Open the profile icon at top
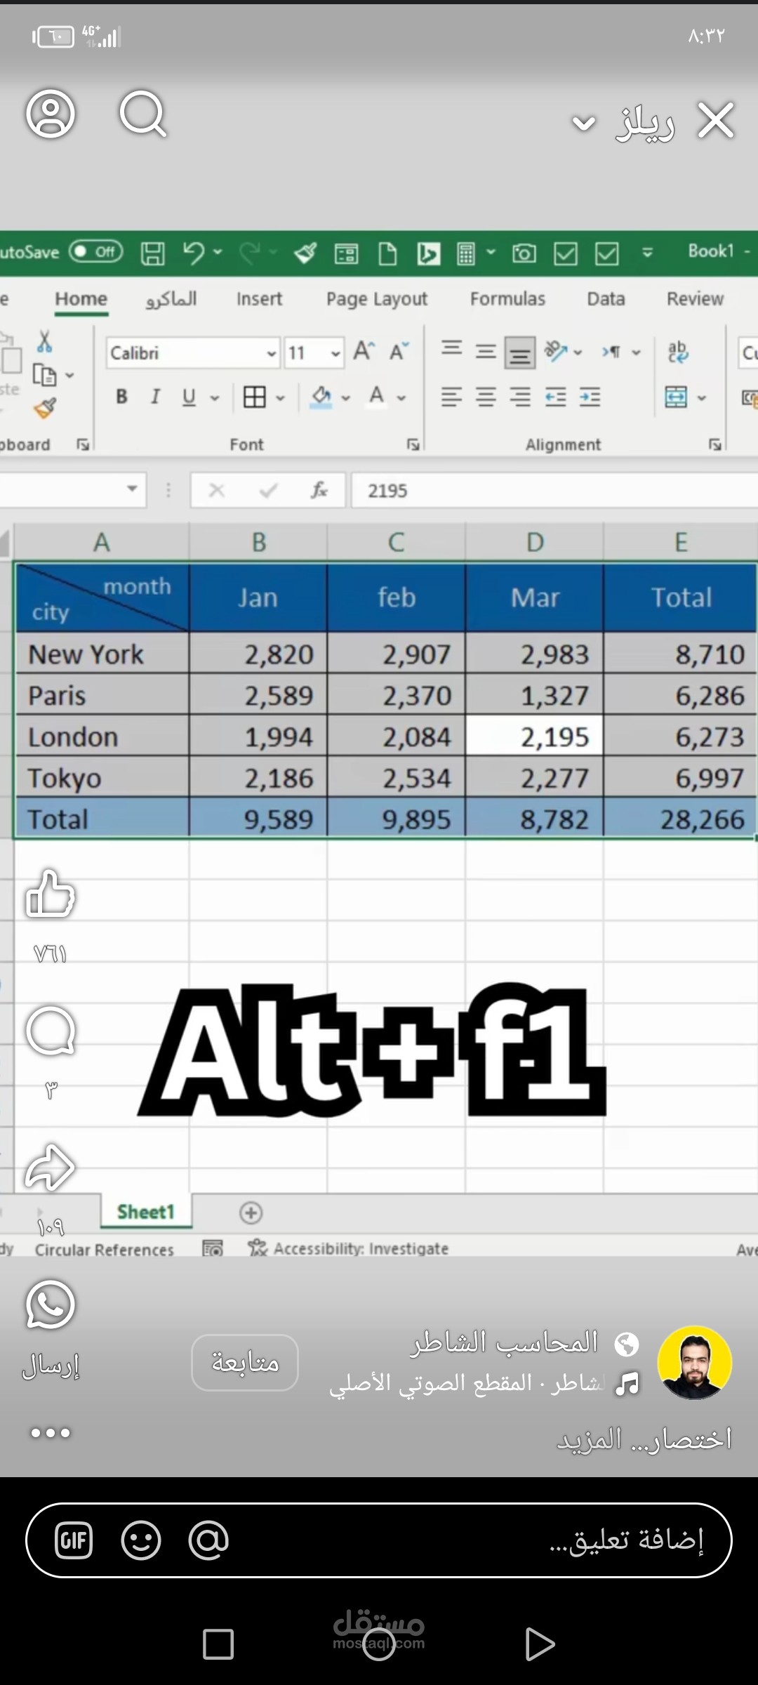The width and height of the screenshot is (758, 1685). (51, 113)
